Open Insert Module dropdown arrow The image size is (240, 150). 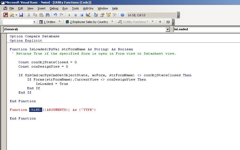(x=16, y=15)
